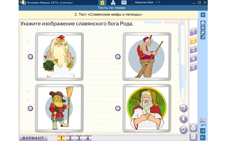This screenshot has width=226, height=141.
Task: Open the book library icon in header
Action: point(124,3)
